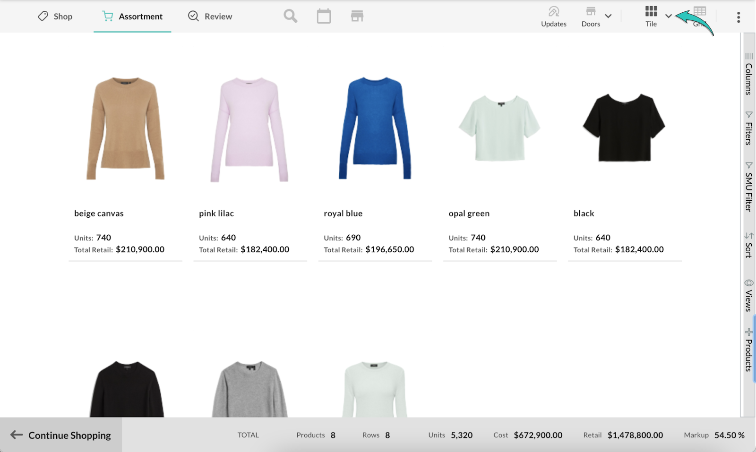Open the Review tab
Viewport: 756px width, 452px height.
click(x=210, y=17)
